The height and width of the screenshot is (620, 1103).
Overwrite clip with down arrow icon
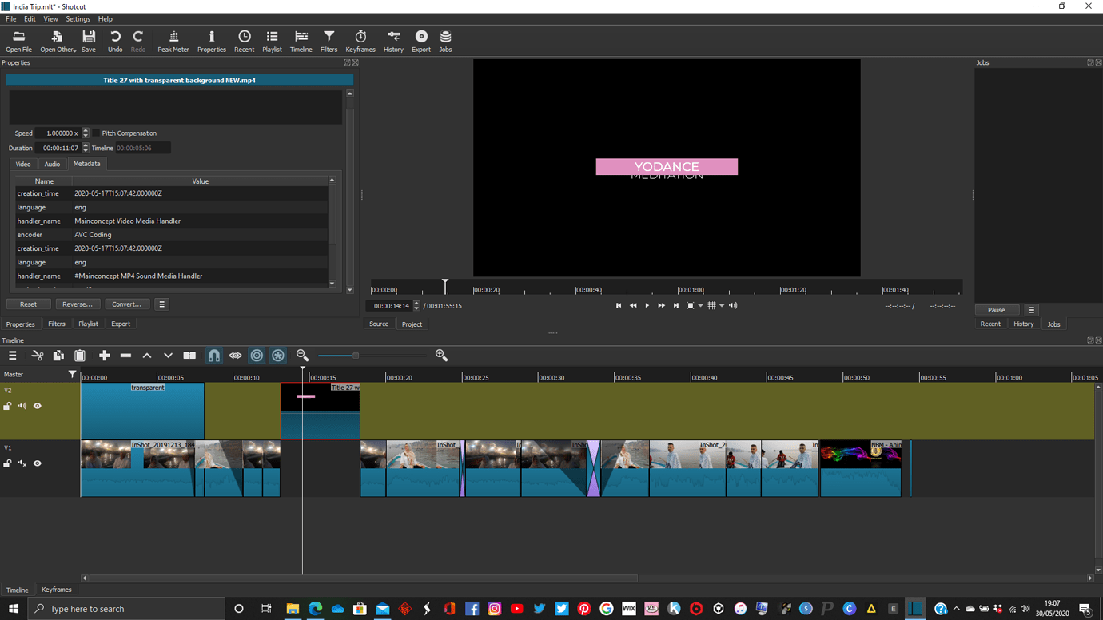[168, 356]
